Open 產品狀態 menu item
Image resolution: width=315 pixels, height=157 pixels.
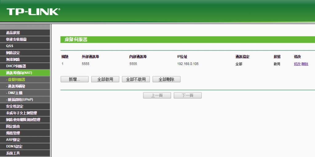[25, 33]
